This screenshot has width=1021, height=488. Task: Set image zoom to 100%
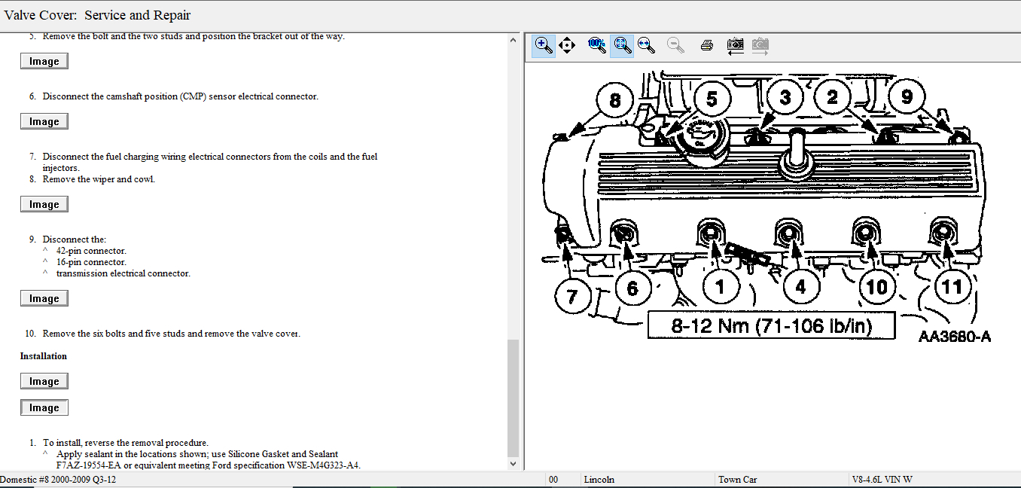[x=596, y=45]
